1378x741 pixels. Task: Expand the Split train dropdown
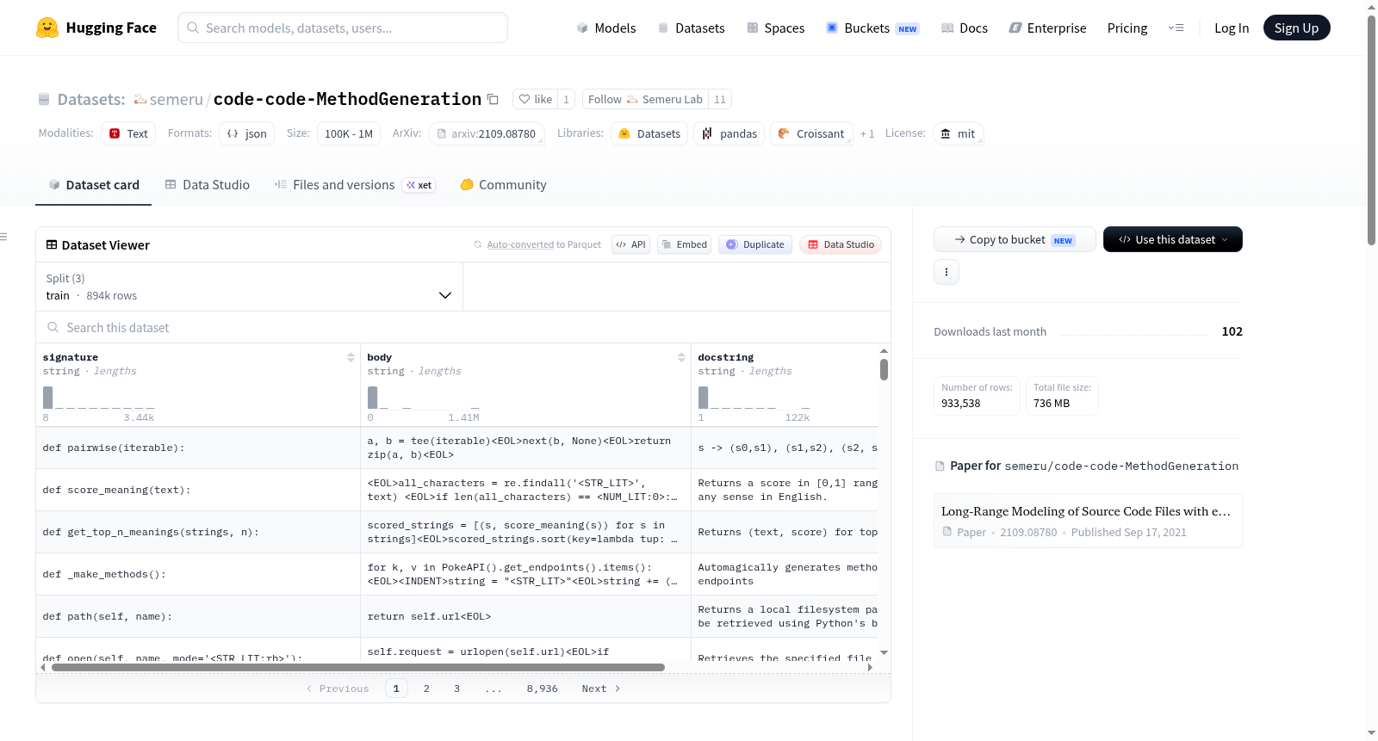[249, 287]
